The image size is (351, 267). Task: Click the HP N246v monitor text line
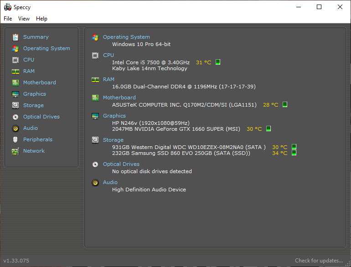point(151,123)
